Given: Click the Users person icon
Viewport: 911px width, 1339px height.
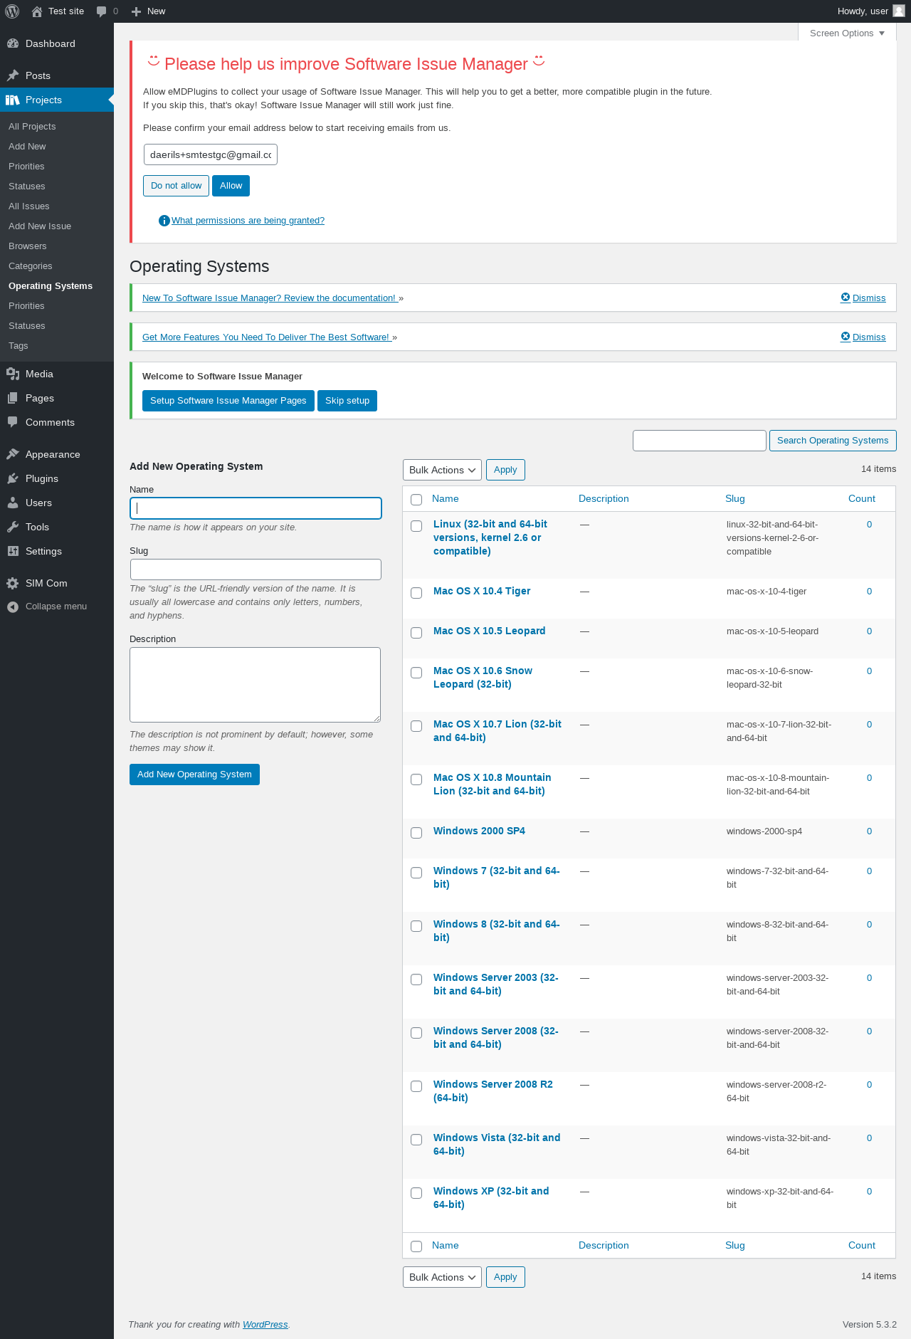Looking at the screenshot, I should pyautogui.click(x=13, y=503).
